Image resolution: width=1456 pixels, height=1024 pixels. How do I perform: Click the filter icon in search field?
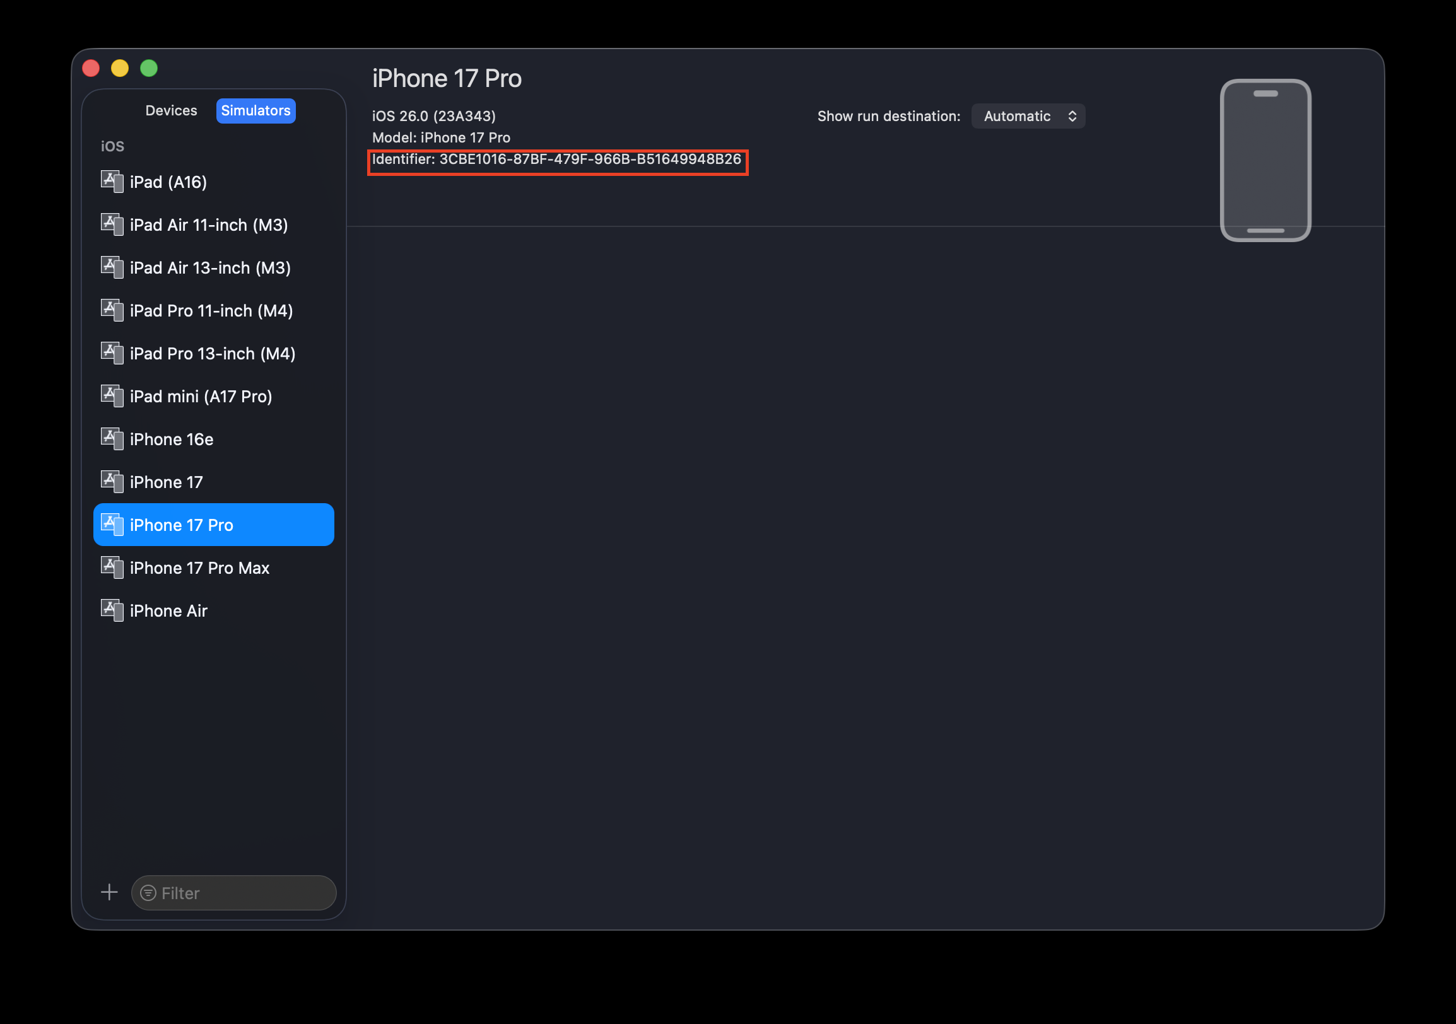click(148, 893)
